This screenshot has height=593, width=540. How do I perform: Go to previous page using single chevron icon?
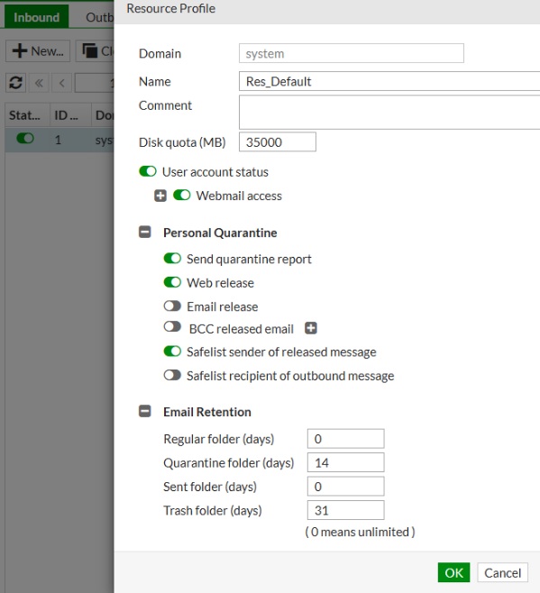61,82
